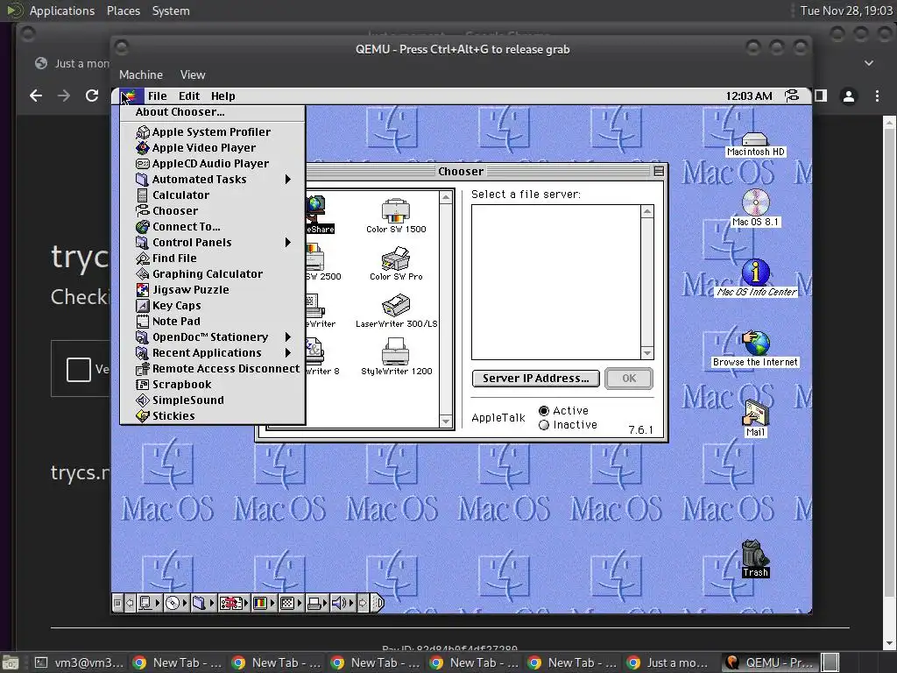Open the Edit menu

point(189,96)
